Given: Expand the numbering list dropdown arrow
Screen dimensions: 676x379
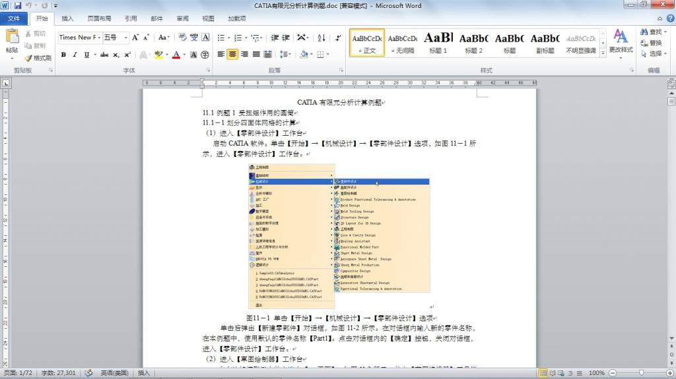Looking at the screenshot, I should pos(246,38).
